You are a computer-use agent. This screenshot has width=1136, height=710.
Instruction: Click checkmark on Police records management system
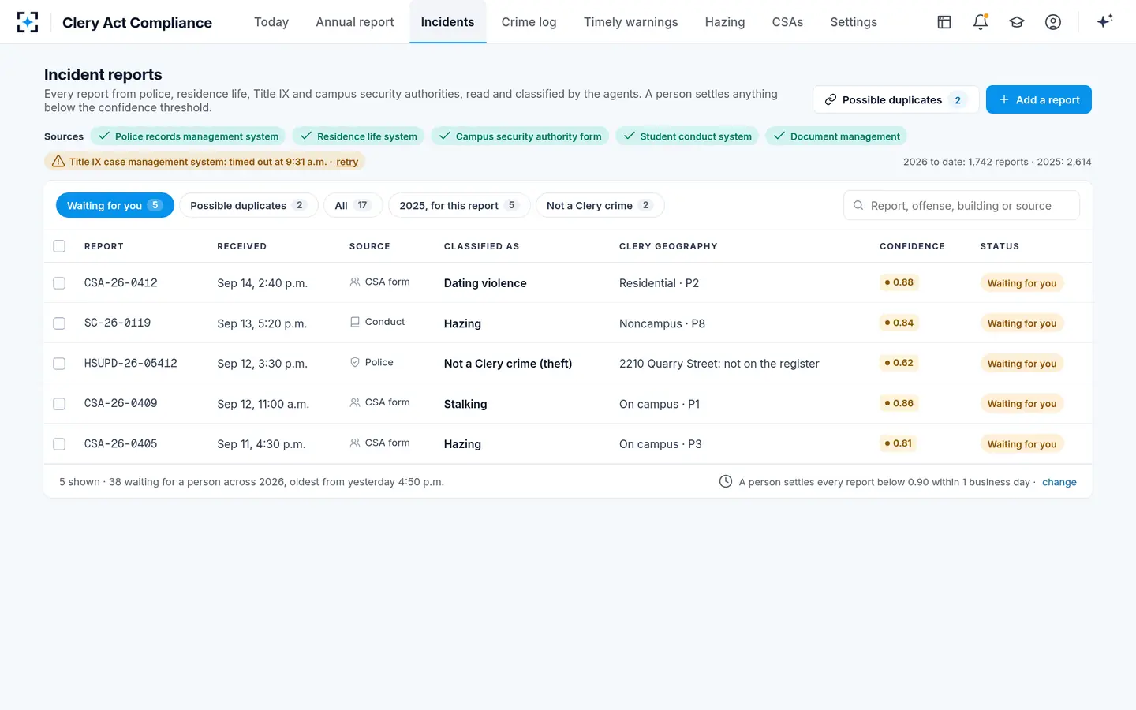tap(104, 136)
